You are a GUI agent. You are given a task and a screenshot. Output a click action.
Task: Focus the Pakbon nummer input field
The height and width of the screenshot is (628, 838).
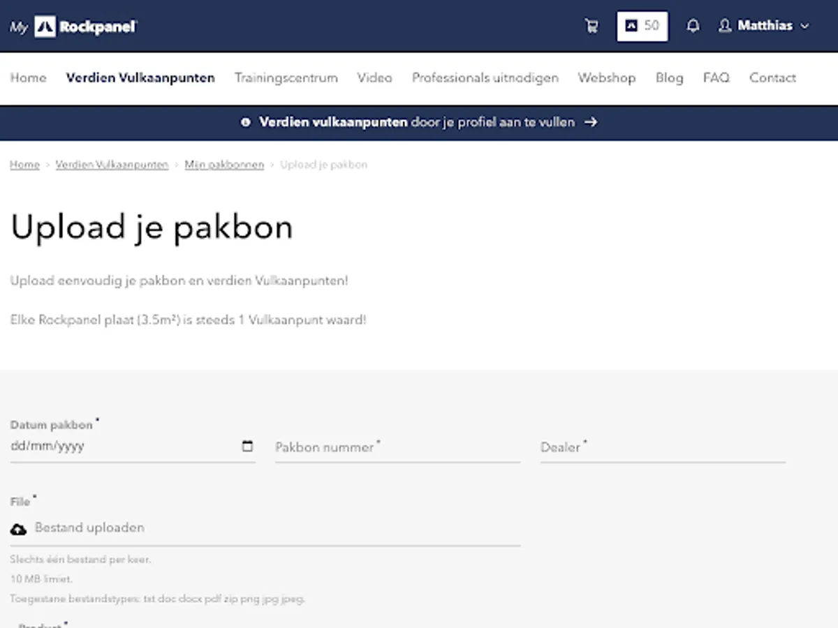point(397,447)
